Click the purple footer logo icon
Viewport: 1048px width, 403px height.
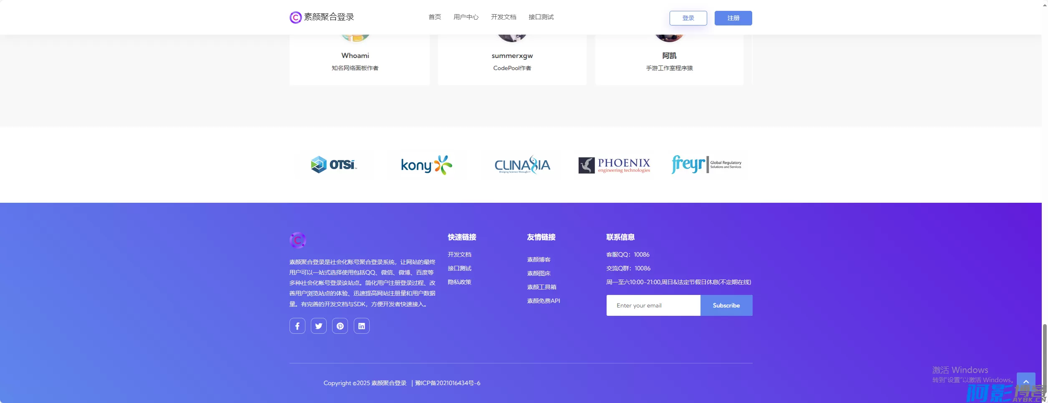[297, 240]
